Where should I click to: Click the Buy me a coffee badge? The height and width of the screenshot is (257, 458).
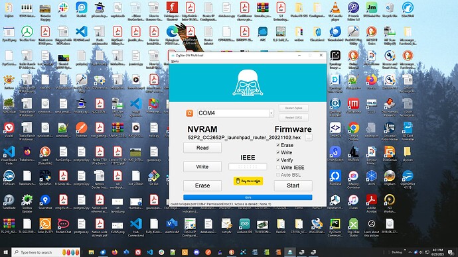(248, 181)
